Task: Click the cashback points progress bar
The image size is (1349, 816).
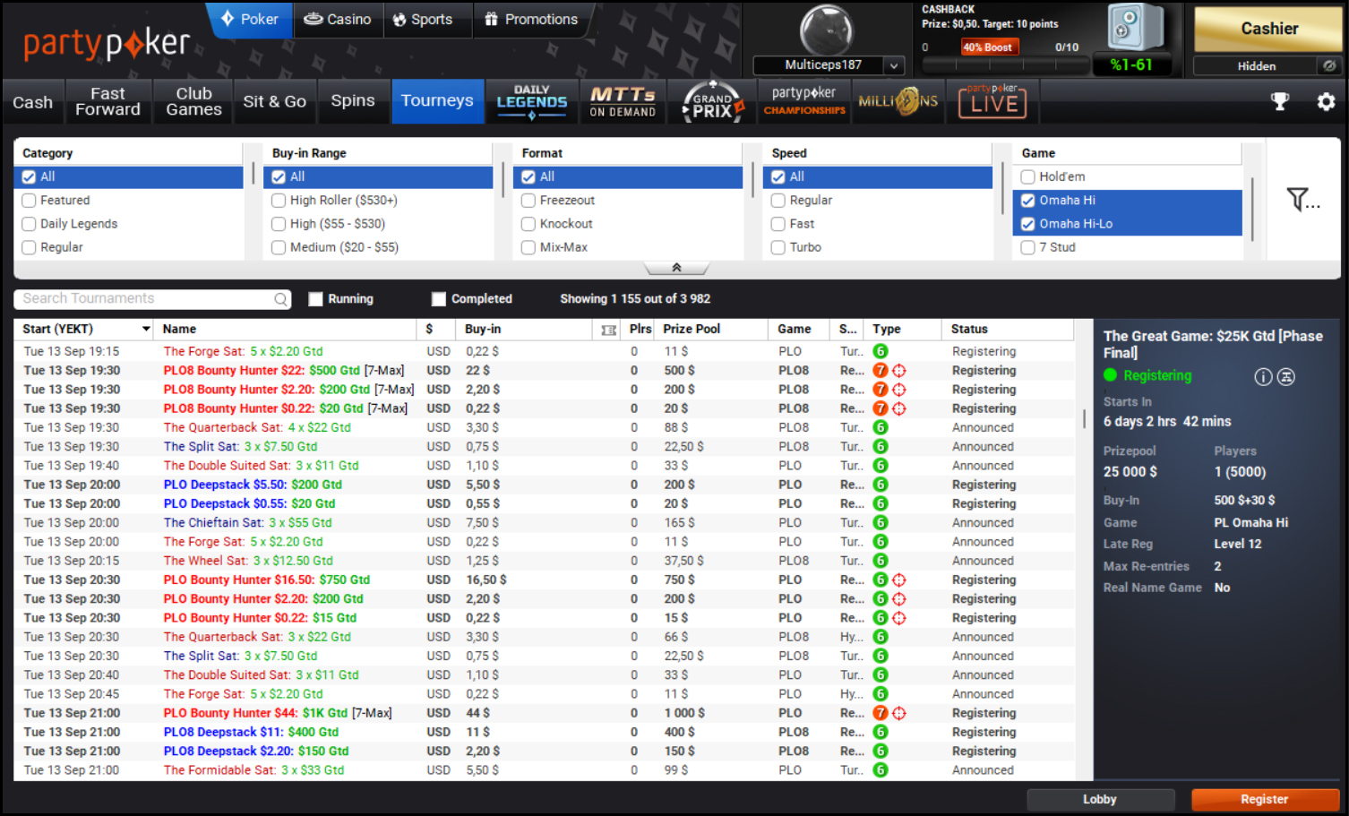Action: [1005, 65]
